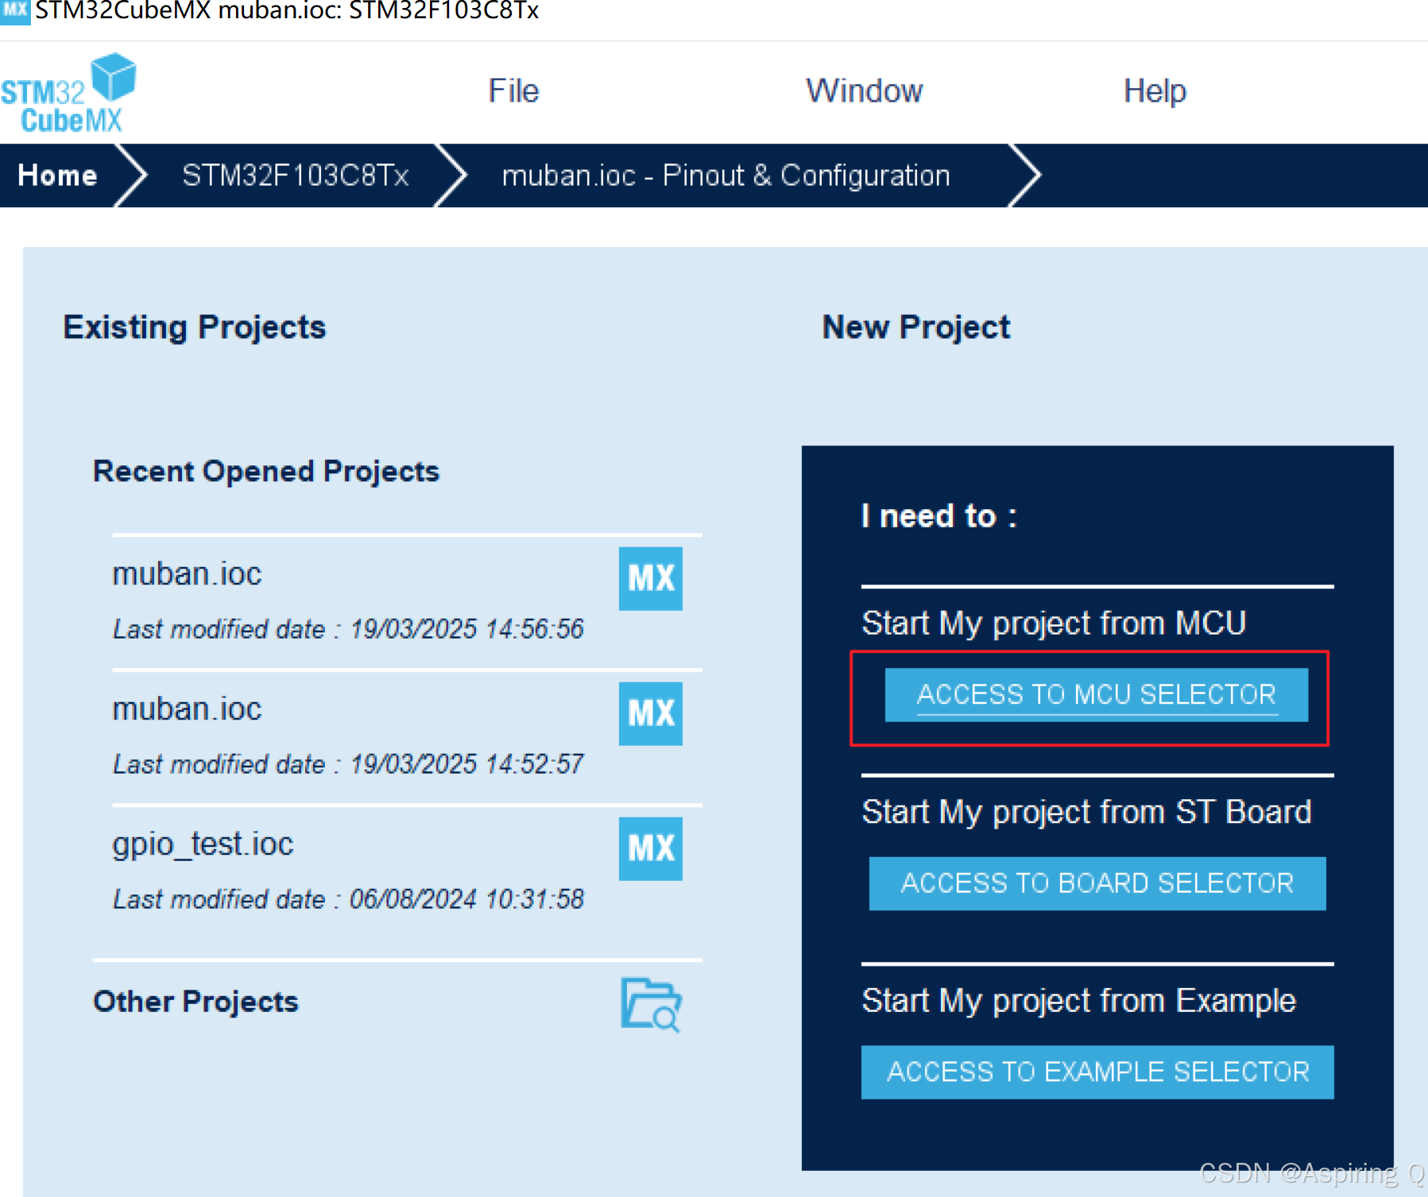Select the STM32F103C8Tx breadcrumb
Image resolution: width=1428 pixels, height=1197 pixels.
pyautogui.click(x=296, y=176)
